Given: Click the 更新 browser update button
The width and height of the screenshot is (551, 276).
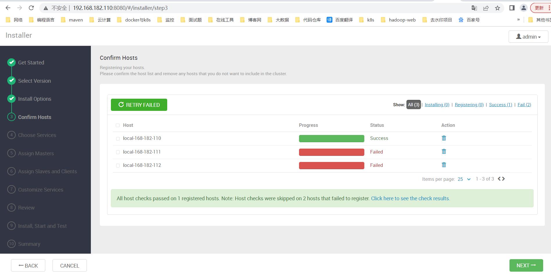Looking at the screenshot, I should point(540,8).
